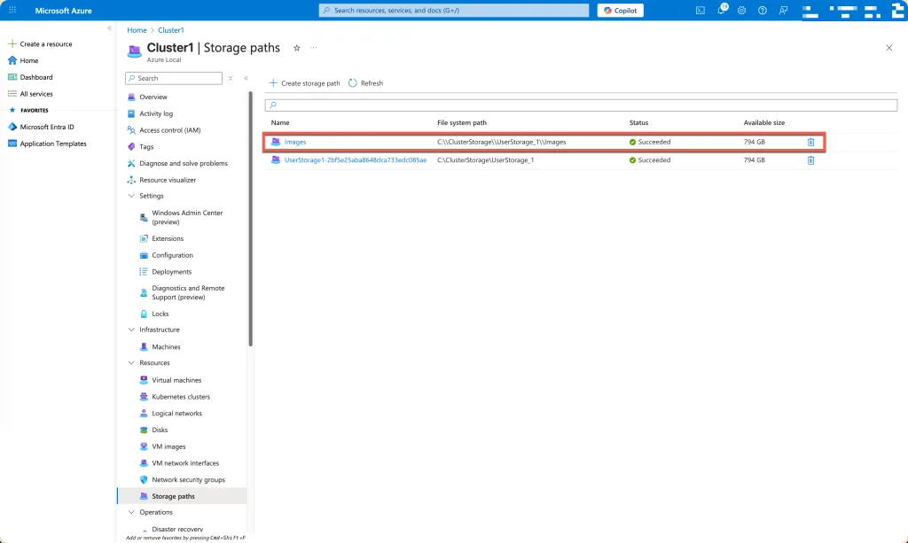Open Copilot from the top bar

(x=620, y=11)
